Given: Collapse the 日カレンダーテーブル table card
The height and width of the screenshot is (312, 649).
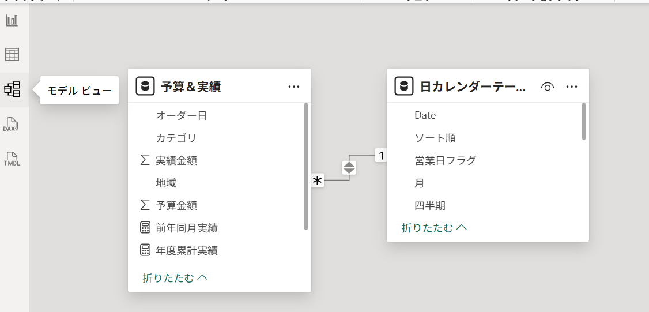Looking at the screenshot, I should [433, 228].
